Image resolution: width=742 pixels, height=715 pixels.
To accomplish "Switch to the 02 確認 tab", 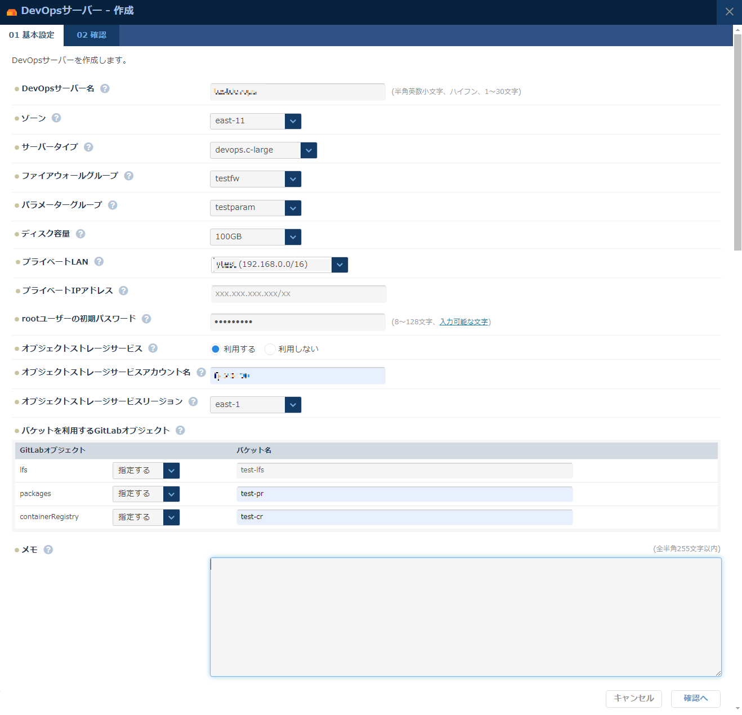I will point(91,35).
